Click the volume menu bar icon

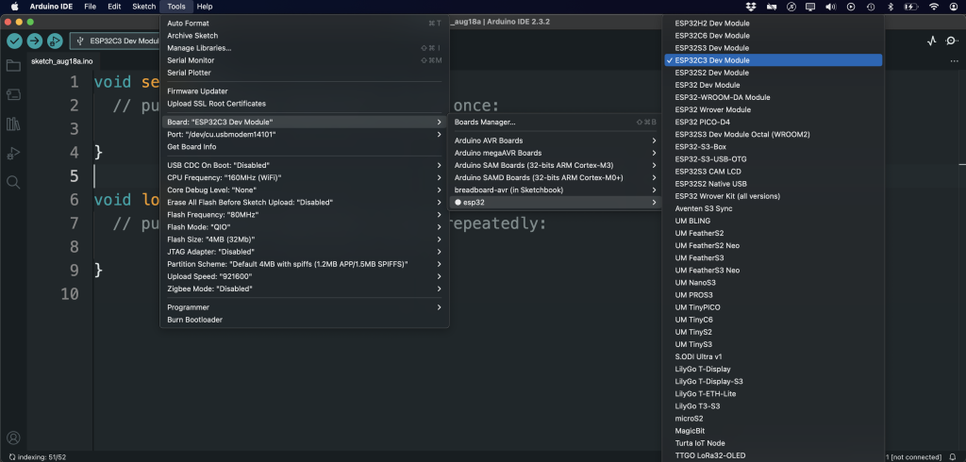(830, 7)
